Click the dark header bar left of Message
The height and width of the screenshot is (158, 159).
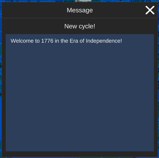(34, 10)
